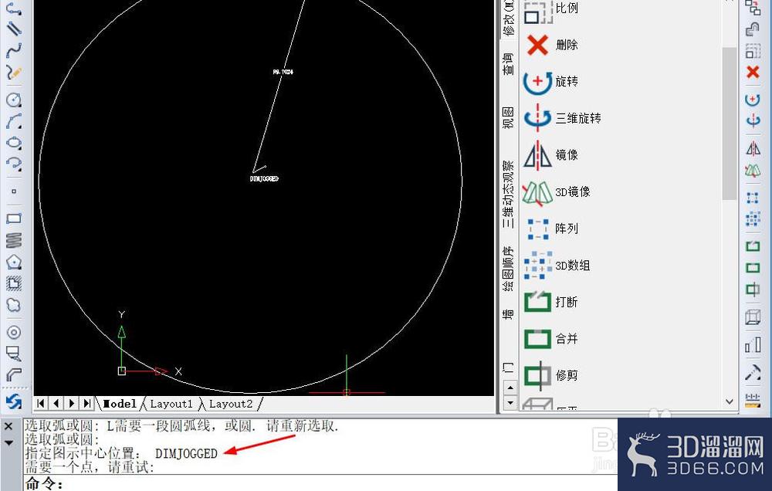
Task: Click trim icon in right toolbar
Action: [753, 289]
